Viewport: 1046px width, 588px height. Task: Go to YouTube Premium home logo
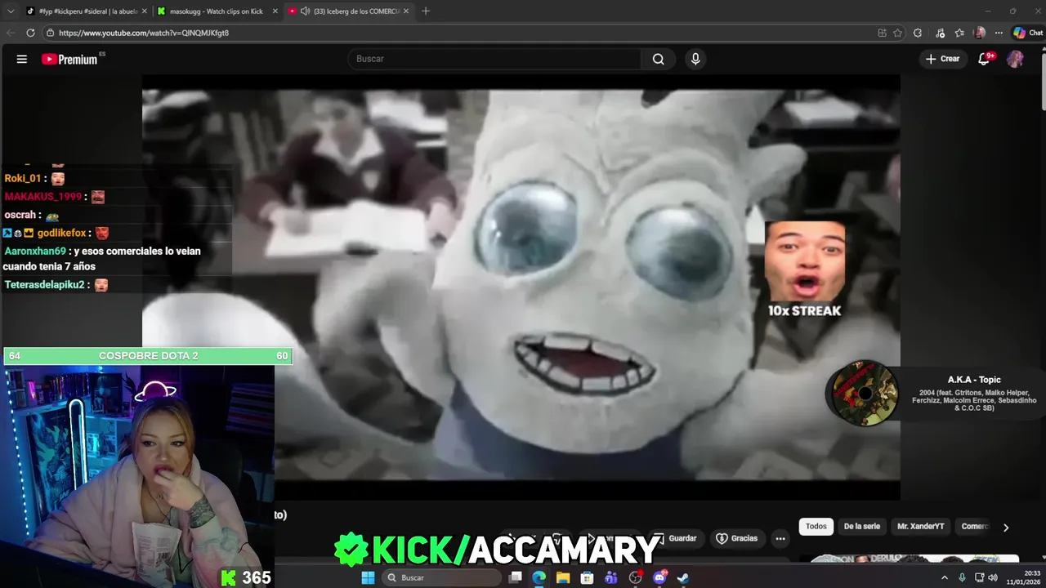tap(69, 59)
